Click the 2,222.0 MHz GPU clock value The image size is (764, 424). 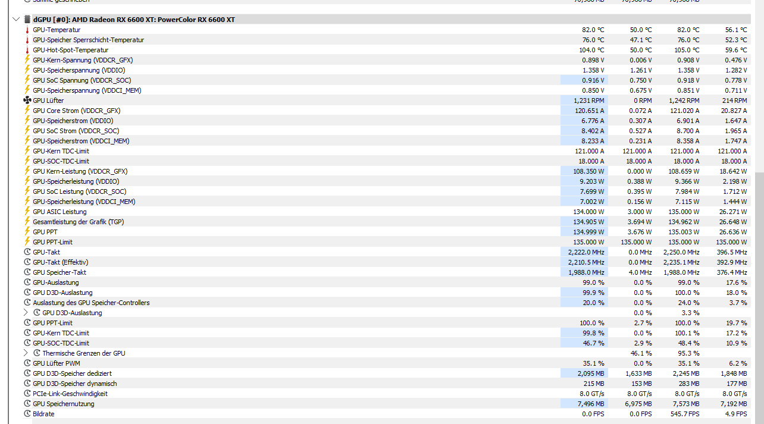tap(586, 252)
